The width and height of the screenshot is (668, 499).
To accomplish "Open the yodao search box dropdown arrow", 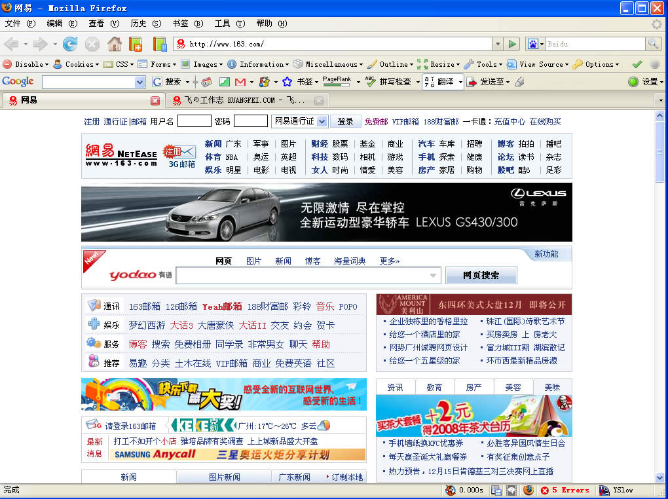I will [433, 276].
